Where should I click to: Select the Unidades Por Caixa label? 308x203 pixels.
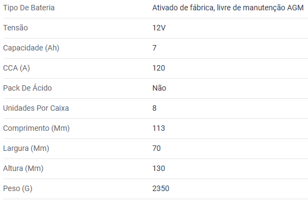36,108
